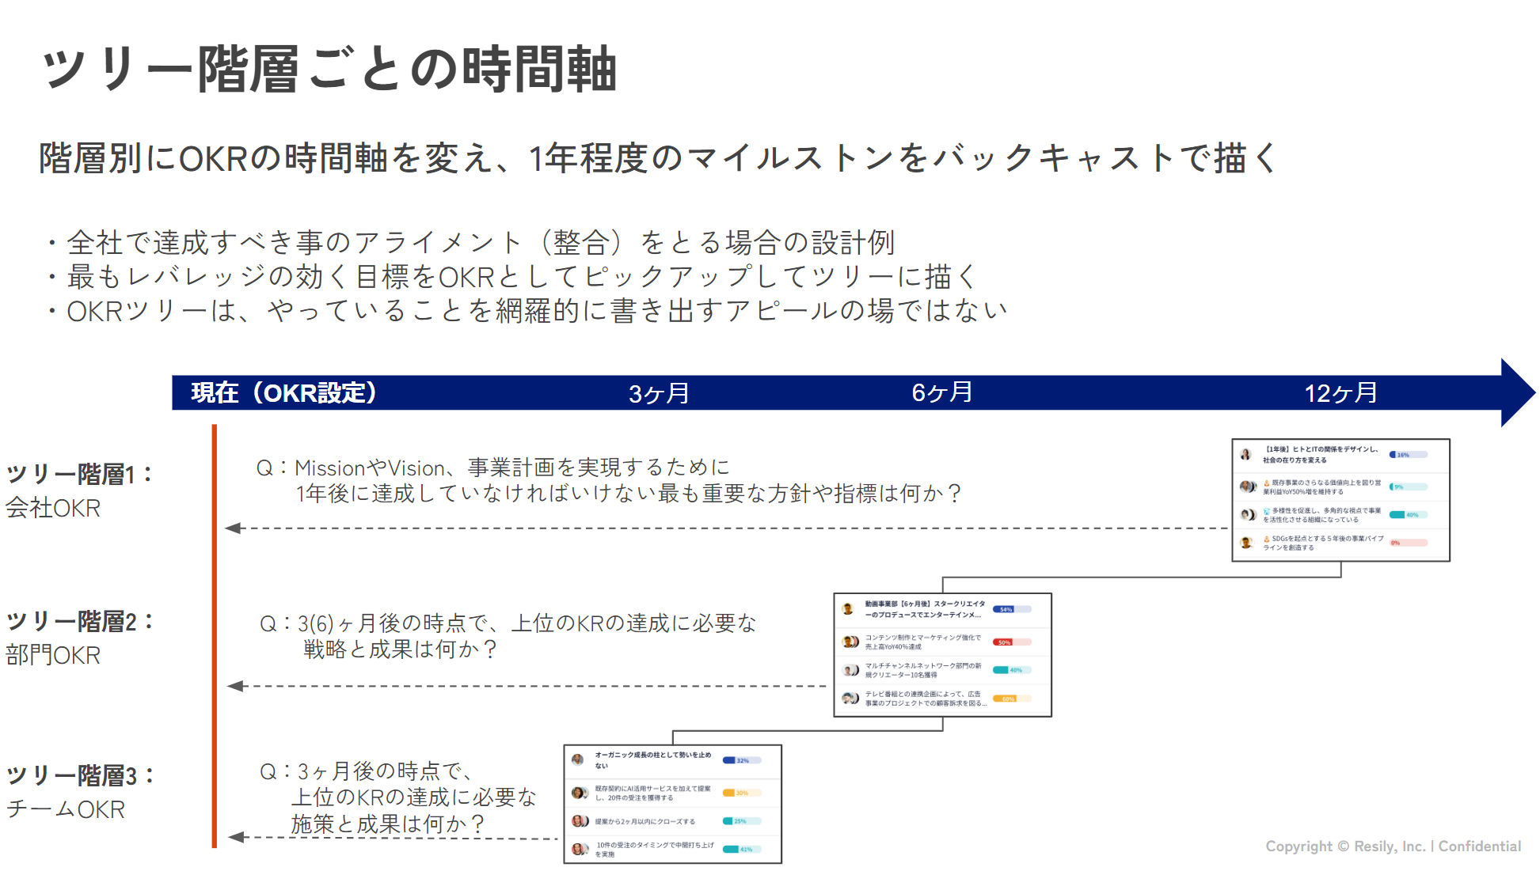Screen dimensions: 1540x871
Task: Click the red 50% progress bar
Action: click(1012, 642)
